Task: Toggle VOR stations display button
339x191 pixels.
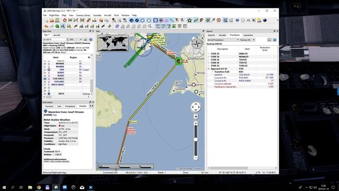Action: coord(155,20)
